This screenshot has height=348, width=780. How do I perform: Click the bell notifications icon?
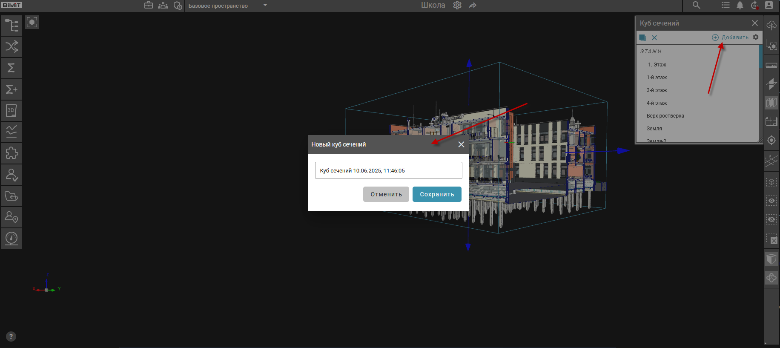click(740, 5)
